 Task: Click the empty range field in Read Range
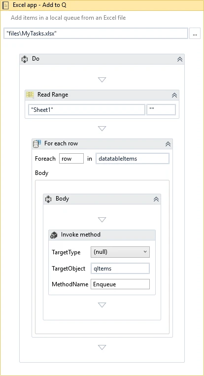pos(161,110)
